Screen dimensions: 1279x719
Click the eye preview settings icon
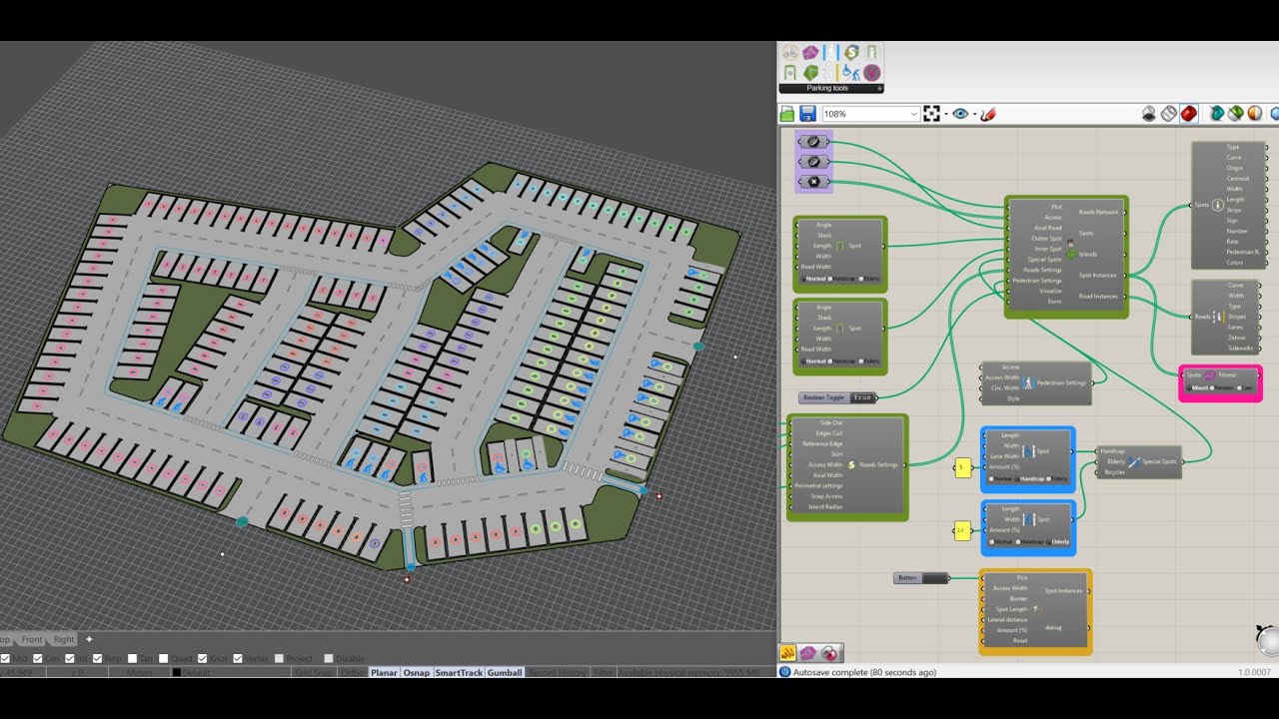[x=960, y=114]
